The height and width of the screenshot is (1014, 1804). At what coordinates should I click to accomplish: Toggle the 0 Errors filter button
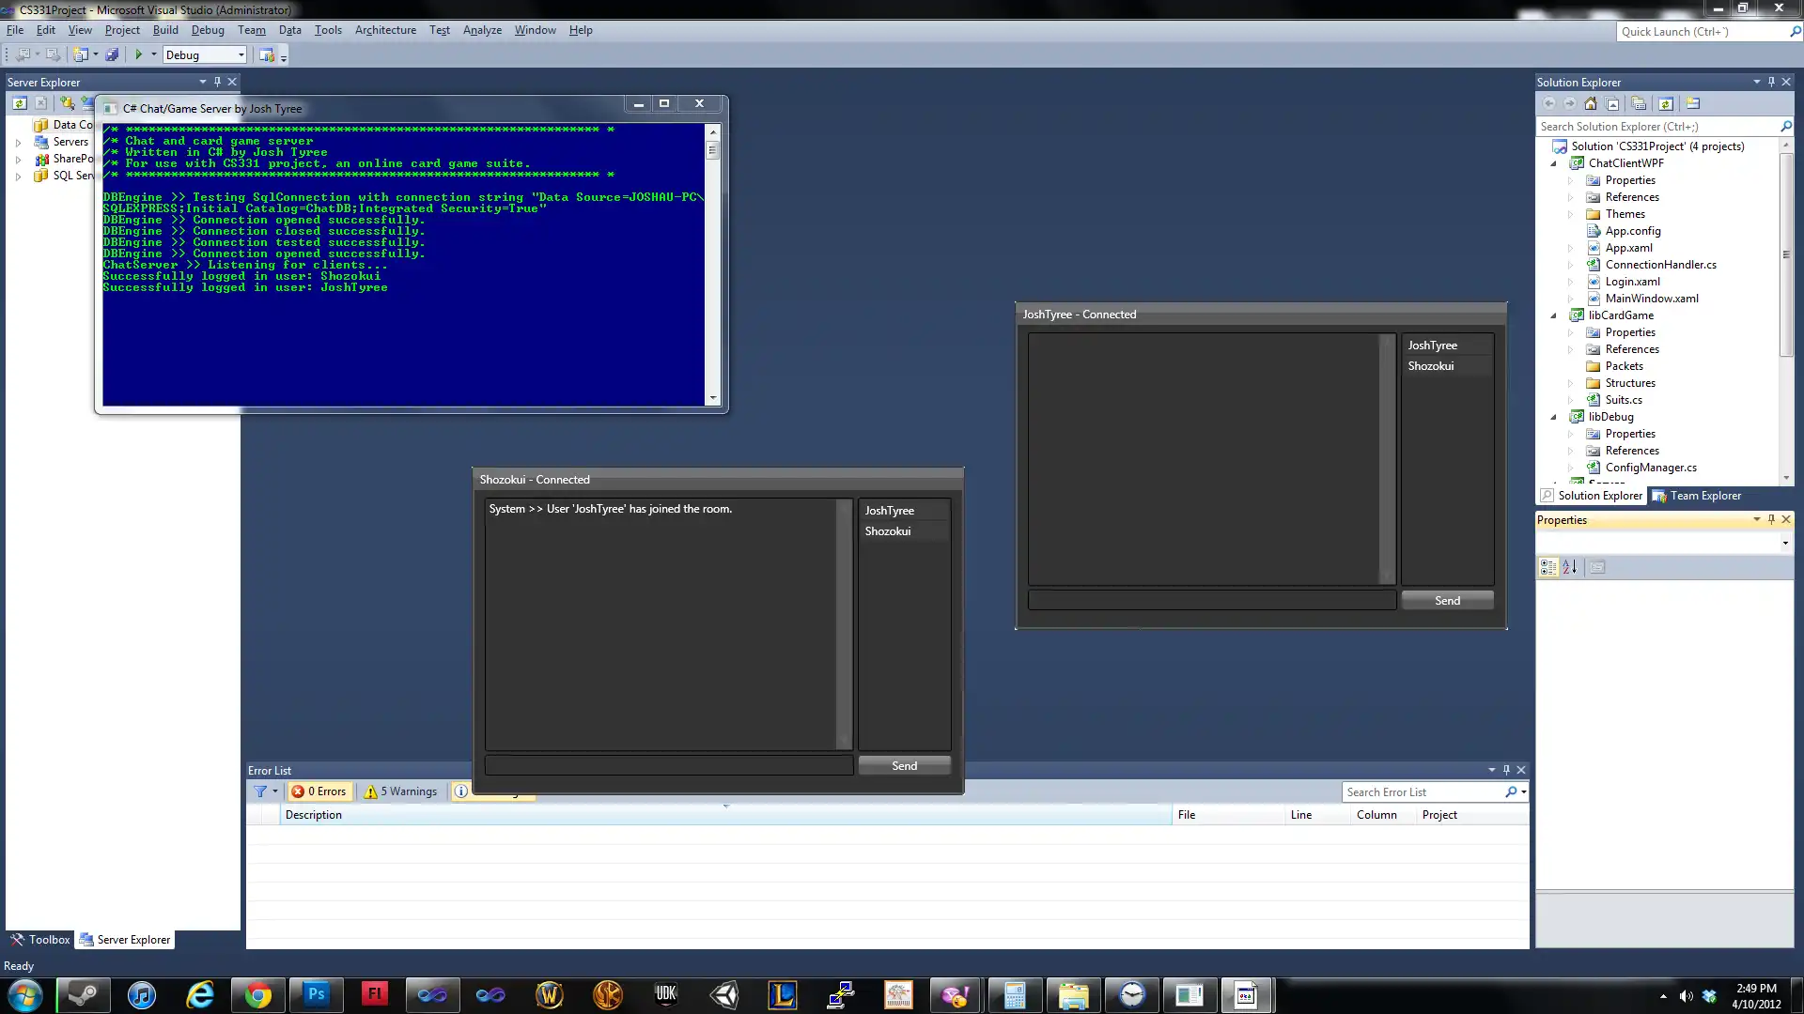pyautogui.click(x=319, y=791)
